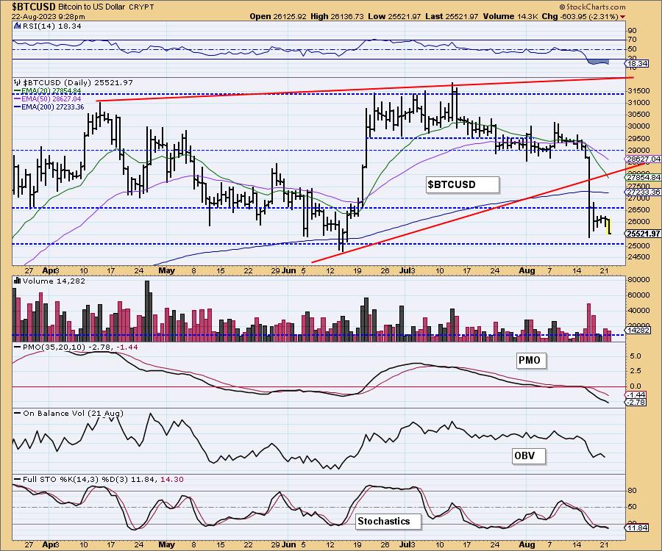
Task: Click the EMA(20) 27854.84 legend entry
Action: (48, 91)
